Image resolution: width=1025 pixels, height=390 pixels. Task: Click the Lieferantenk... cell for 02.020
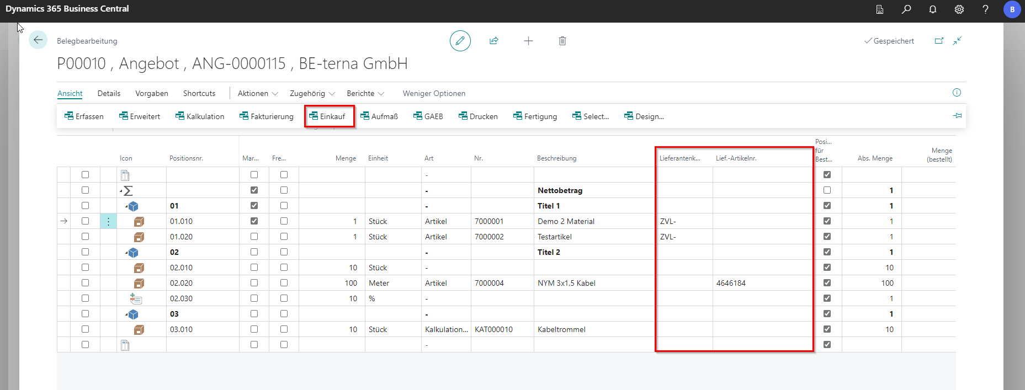[683, 283]
